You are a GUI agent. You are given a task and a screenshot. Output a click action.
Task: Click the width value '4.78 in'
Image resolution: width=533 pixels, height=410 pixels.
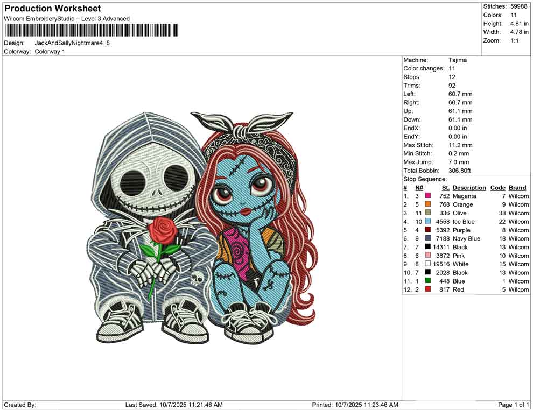[519, 32]
